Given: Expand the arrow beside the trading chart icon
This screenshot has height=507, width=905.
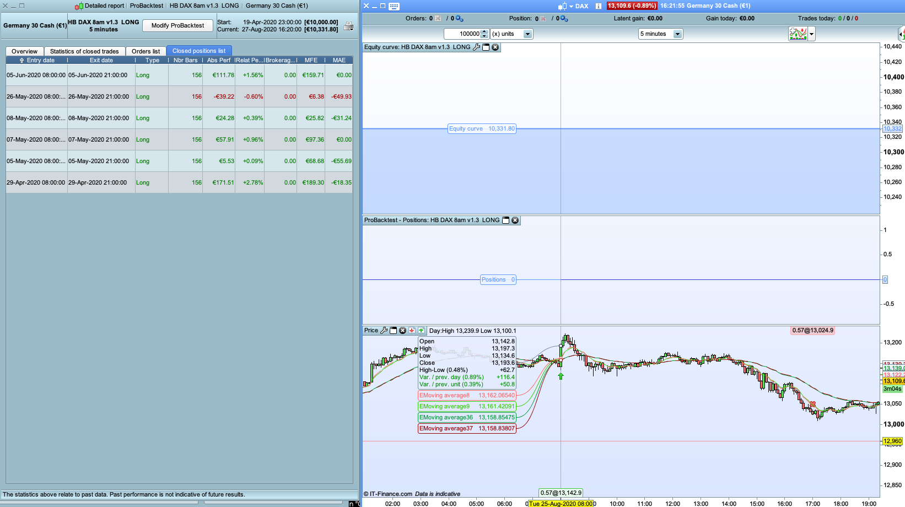Looking at the screenshot, I should tap(811, 34).
